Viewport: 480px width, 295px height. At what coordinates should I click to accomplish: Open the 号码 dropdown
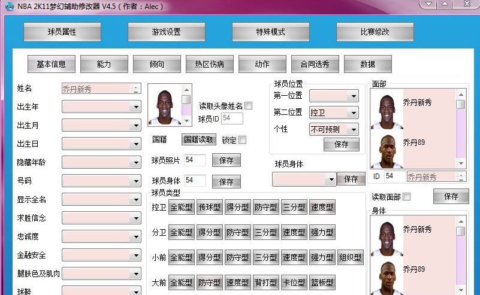point(102,181)
